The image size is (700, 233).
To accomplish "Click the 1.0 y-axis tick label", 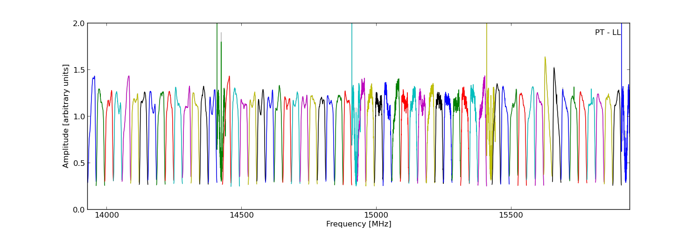I will point(79,116).
